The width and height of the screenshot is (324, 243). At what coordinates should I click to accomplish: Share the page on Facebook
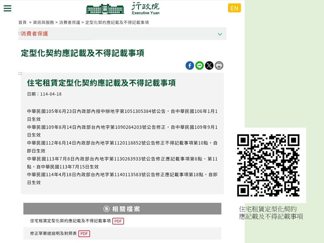coord(190,65)
